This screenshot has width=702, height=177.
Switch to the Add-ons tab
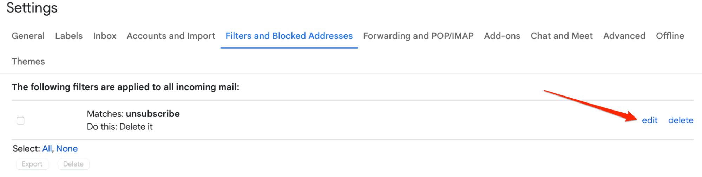click(502, 36)
